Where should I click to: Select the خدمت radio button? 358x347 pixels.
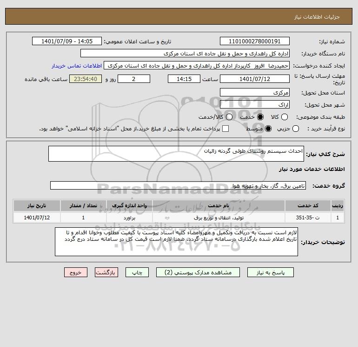pyautogui.click(x=260, y=117)
